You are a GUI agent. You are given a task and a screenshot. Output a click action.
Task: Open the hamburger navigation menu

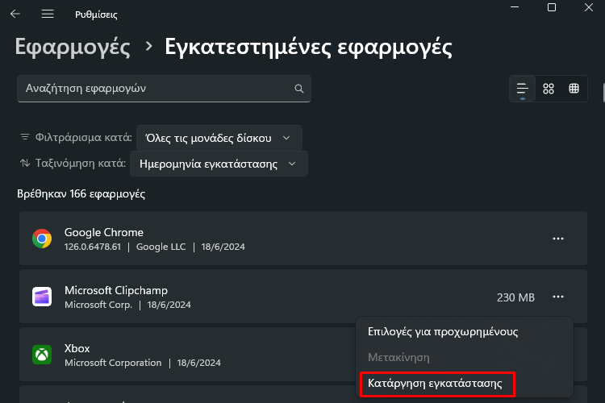click(48, 14)
